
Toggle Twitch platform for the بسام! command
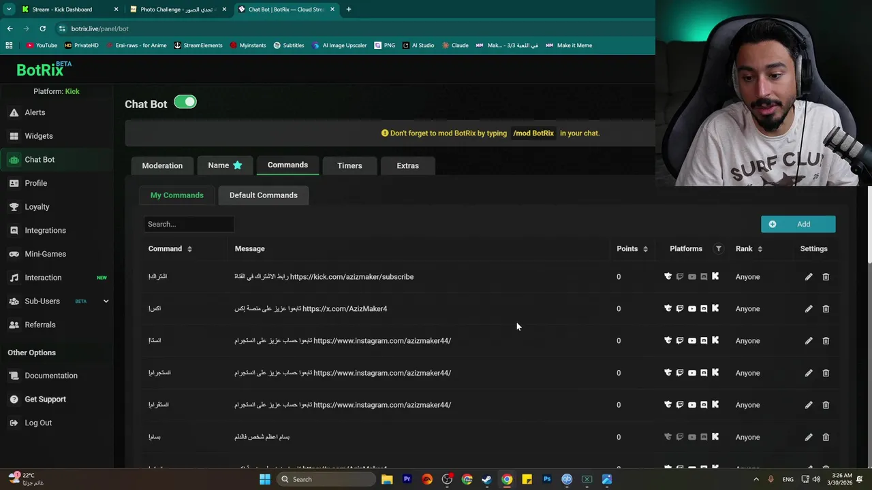[680, 437]
